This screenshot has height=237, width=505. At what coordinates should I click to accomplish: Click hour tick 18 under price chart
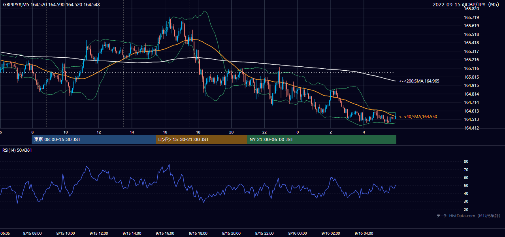198,132
